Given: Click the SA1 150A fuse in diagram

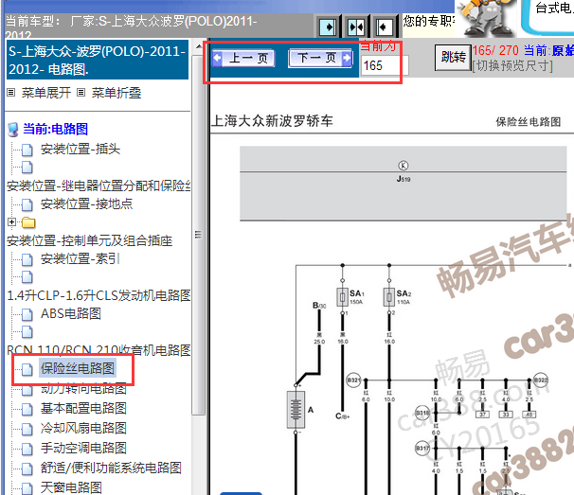Looking at the screenshot, I should click(x=343, y=297).
